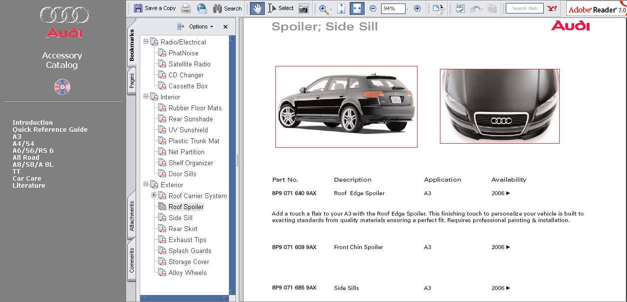
Task: Zoom out with minus button
Action: [373, 8]
